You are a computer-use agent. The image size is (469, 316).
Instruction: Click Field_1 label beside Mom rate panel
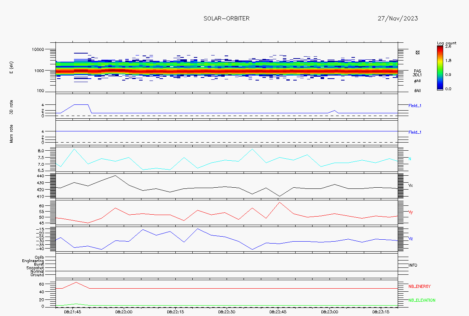coord(415,133)
